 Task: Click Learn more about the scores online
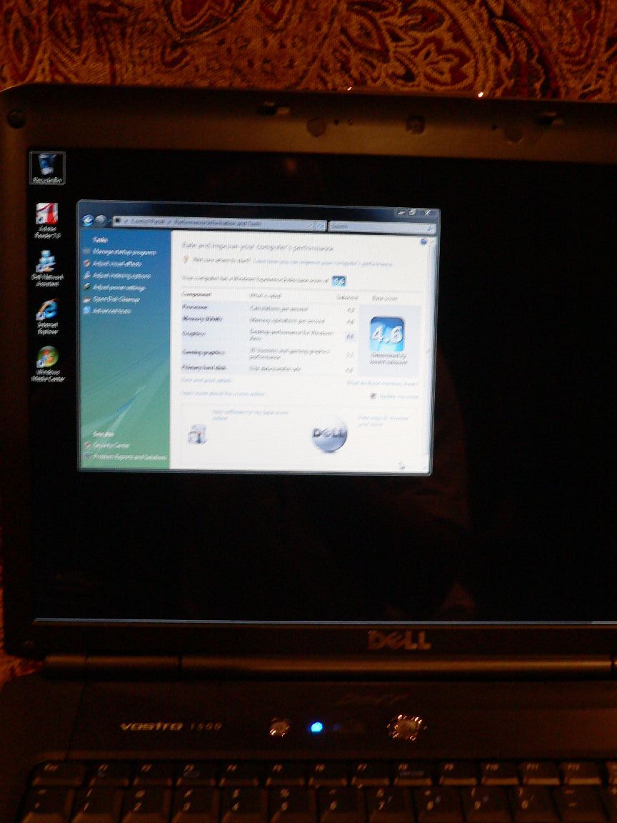pyautogui.click(x=223, y=393)
